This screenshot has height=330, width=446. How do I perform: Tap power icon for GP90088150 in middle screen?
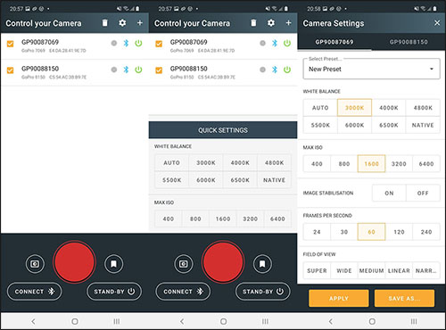[x=287, y=70]
